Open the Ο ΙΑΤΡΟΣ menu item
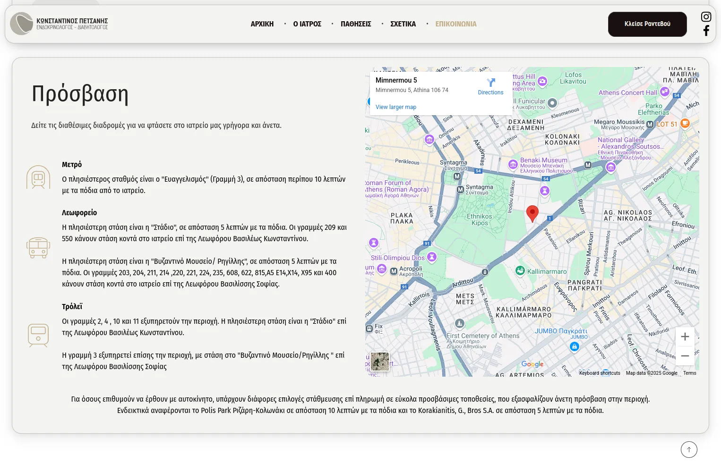This screenshot has width=721, height=472. click(307, 24)
